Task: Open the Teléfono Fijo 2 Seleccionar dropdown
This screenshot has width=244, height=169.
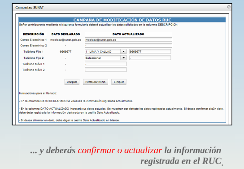Action: click(105, 58)
